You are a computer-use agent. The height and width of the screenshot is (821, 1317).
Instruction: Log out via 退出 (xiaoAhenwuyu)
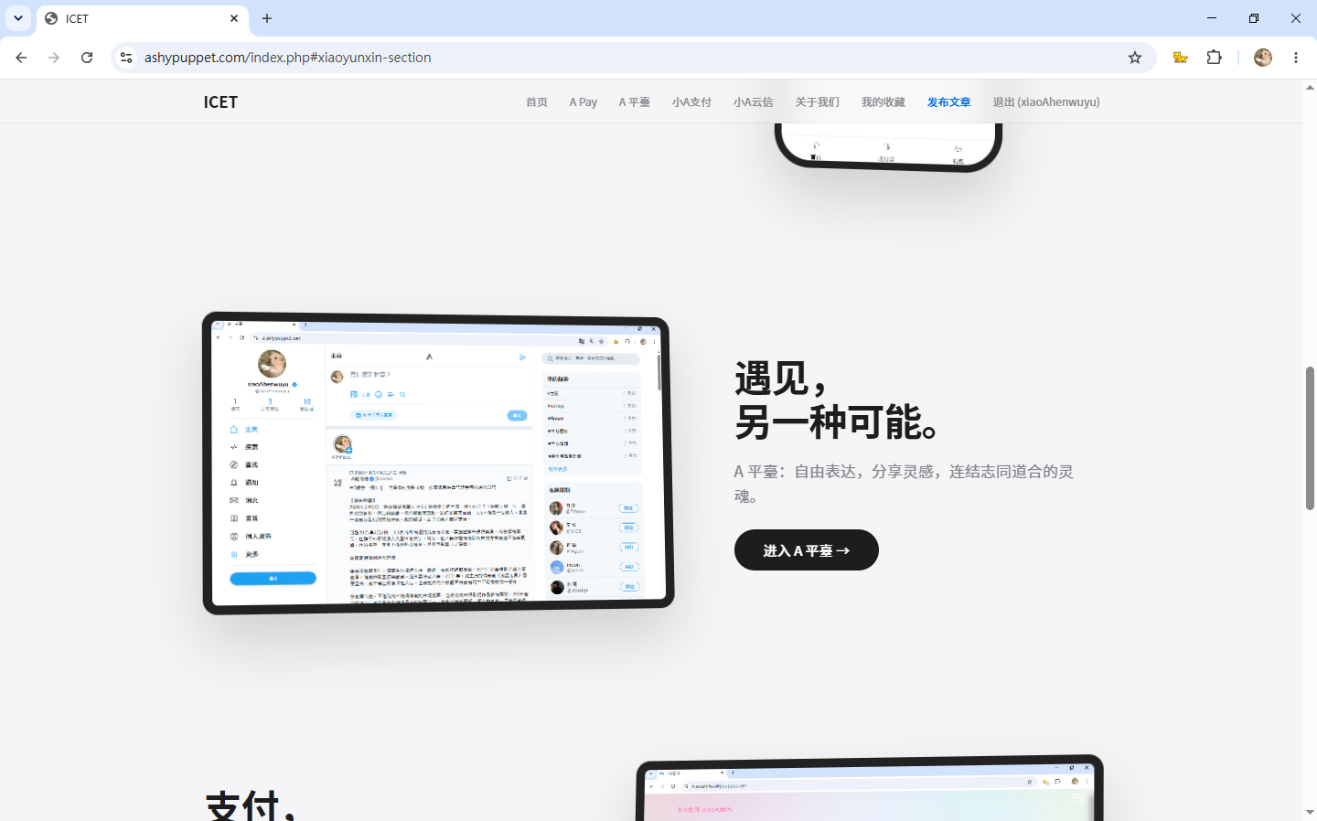tap(1046, 102)
